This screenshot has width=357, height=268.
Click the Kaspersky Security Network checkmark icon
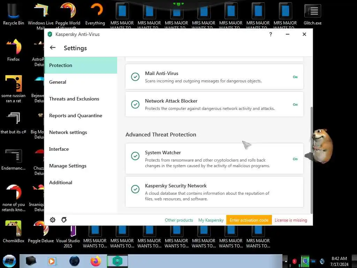click(135, 189)
